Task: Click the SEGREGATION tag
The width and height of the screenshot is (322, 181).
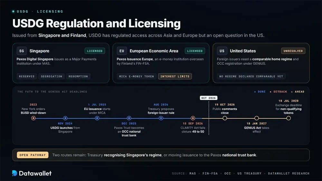Action: pyautogui.click(x=51, y=76)
